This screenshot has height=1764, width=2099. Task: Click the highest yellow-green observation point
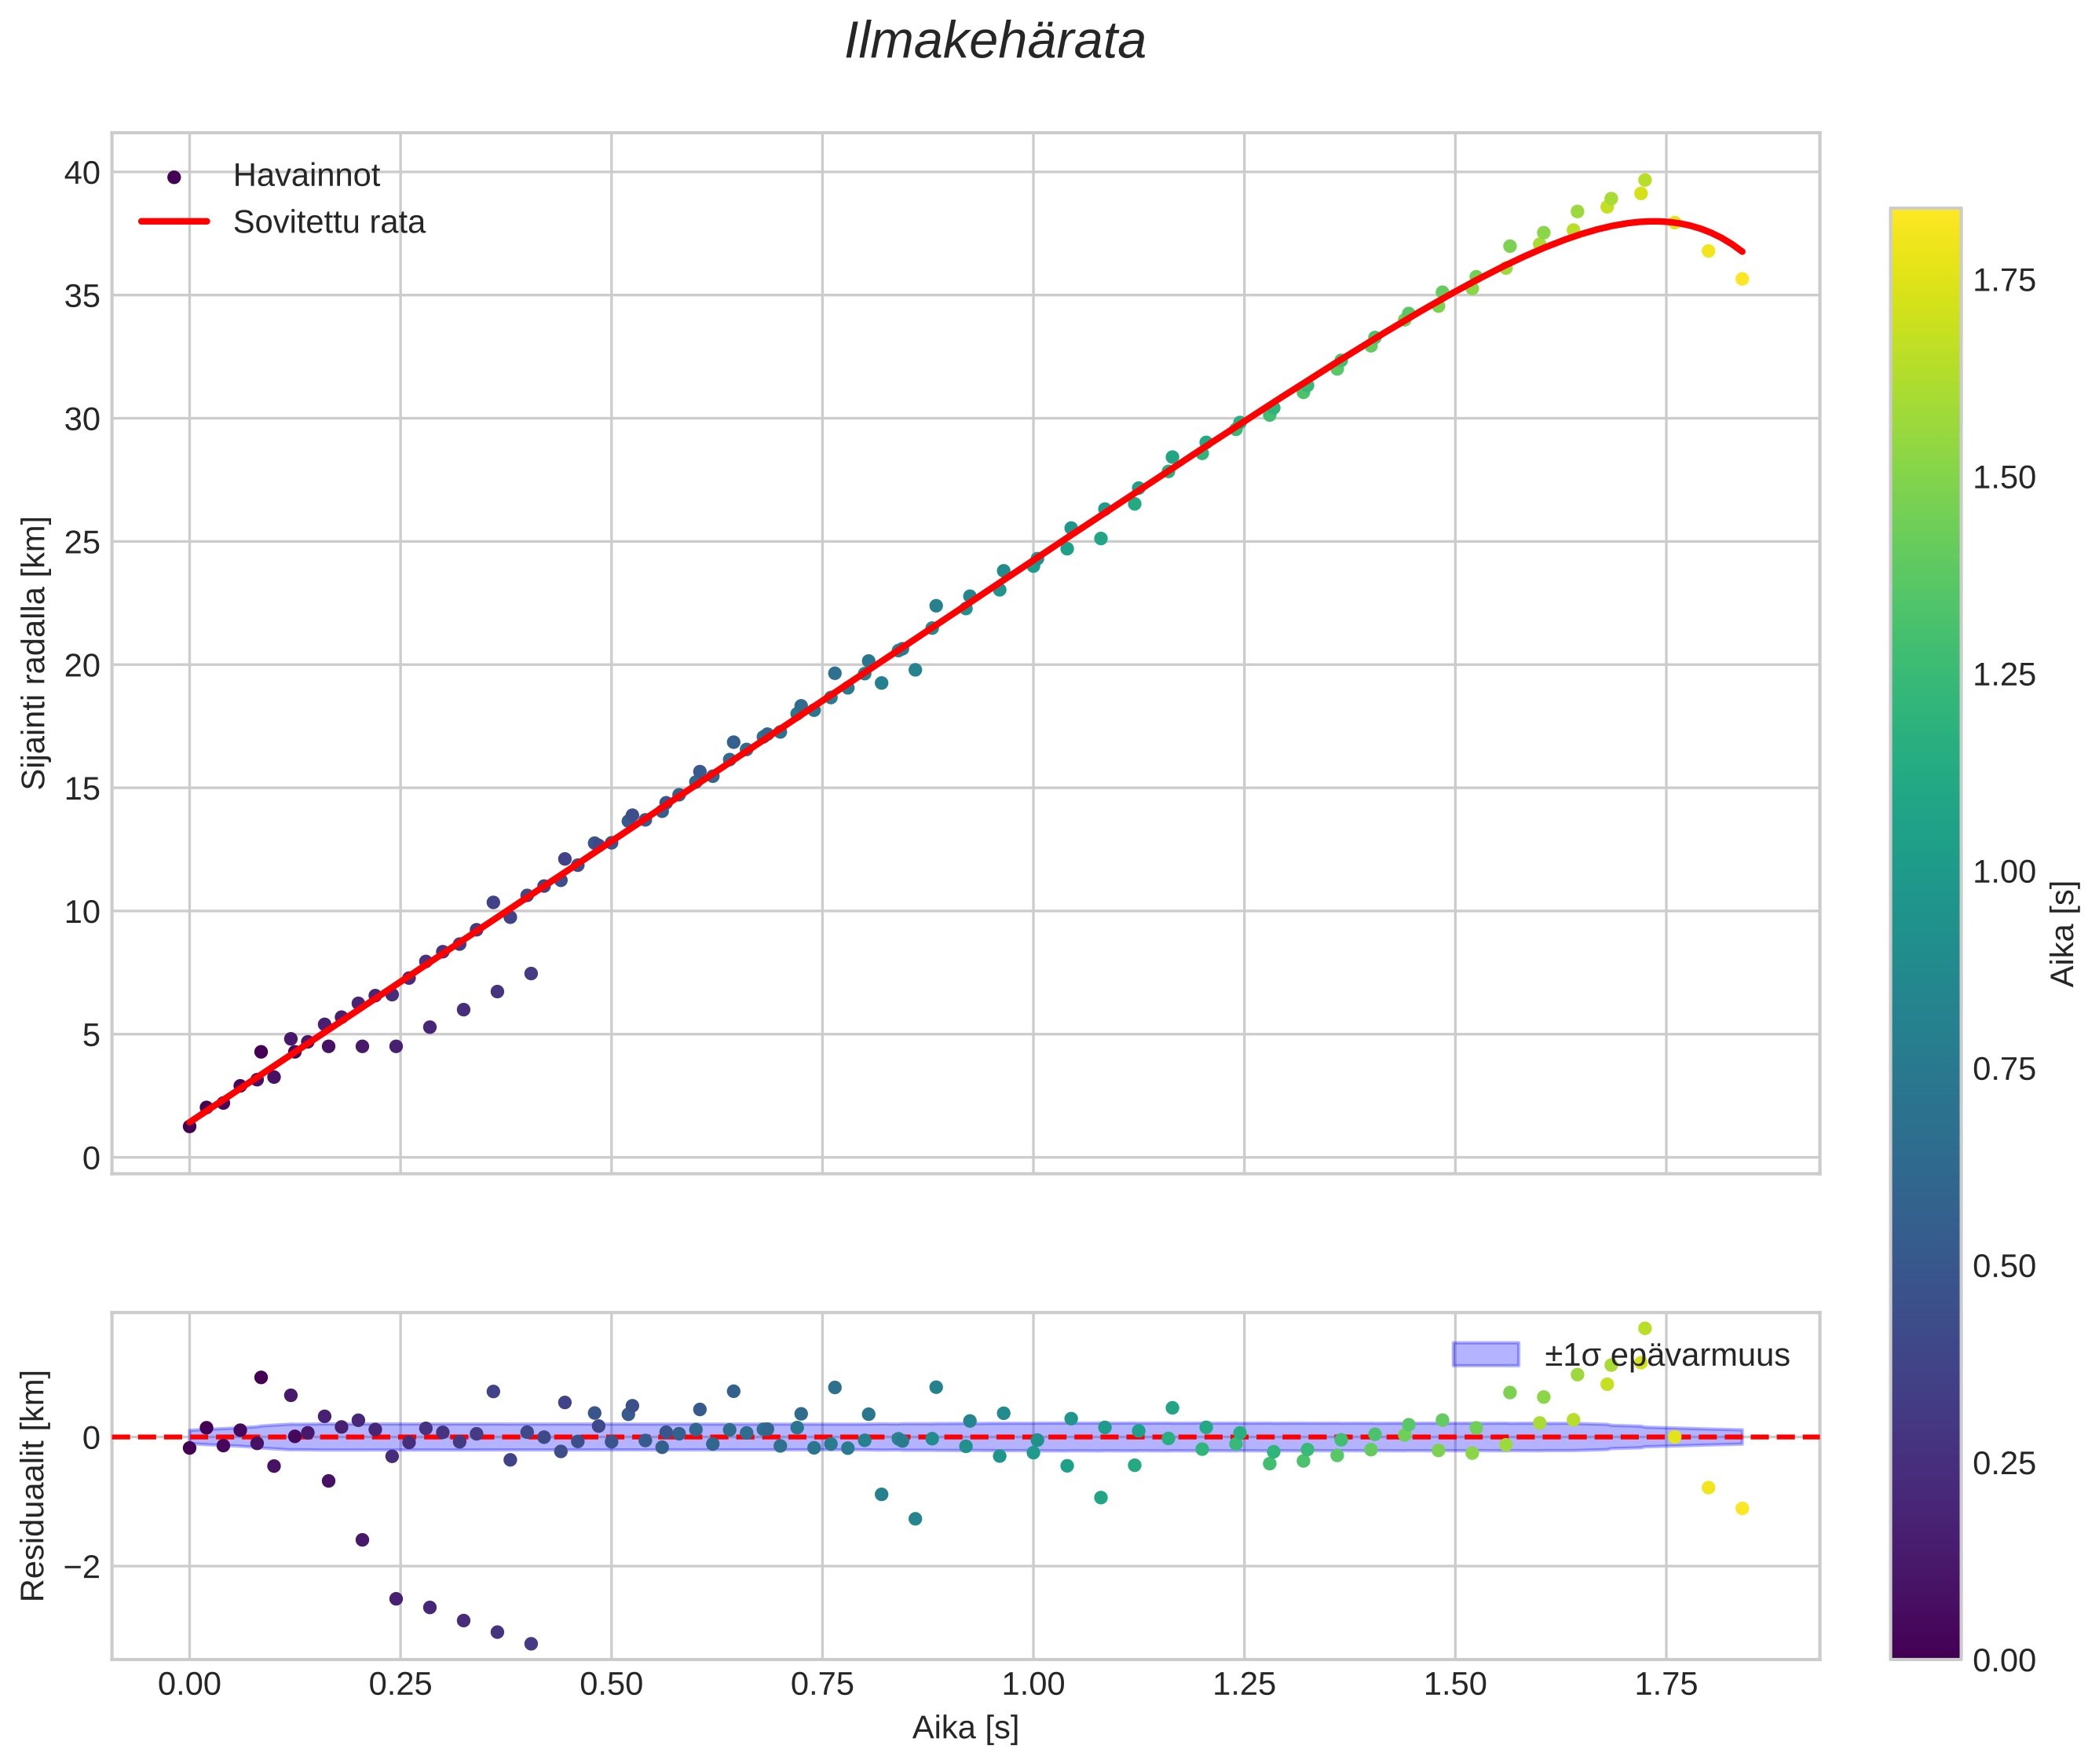(1644, 180)
